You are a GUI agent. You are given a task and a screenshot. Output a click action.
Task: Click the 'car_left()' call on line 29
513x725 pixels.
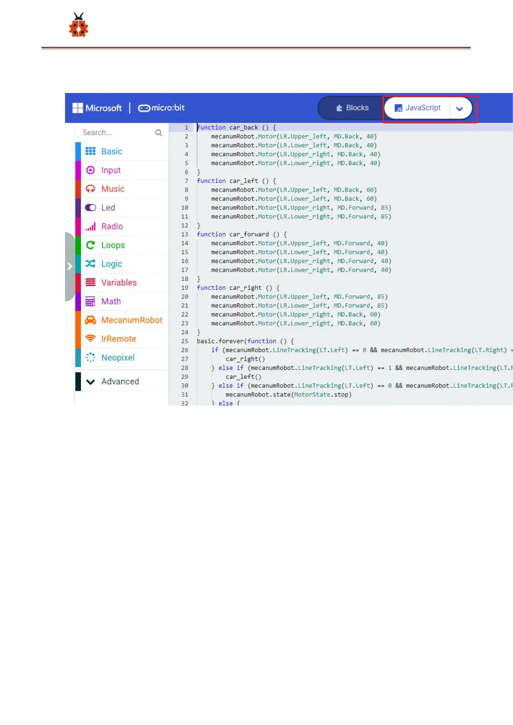(x=244, y=377)
